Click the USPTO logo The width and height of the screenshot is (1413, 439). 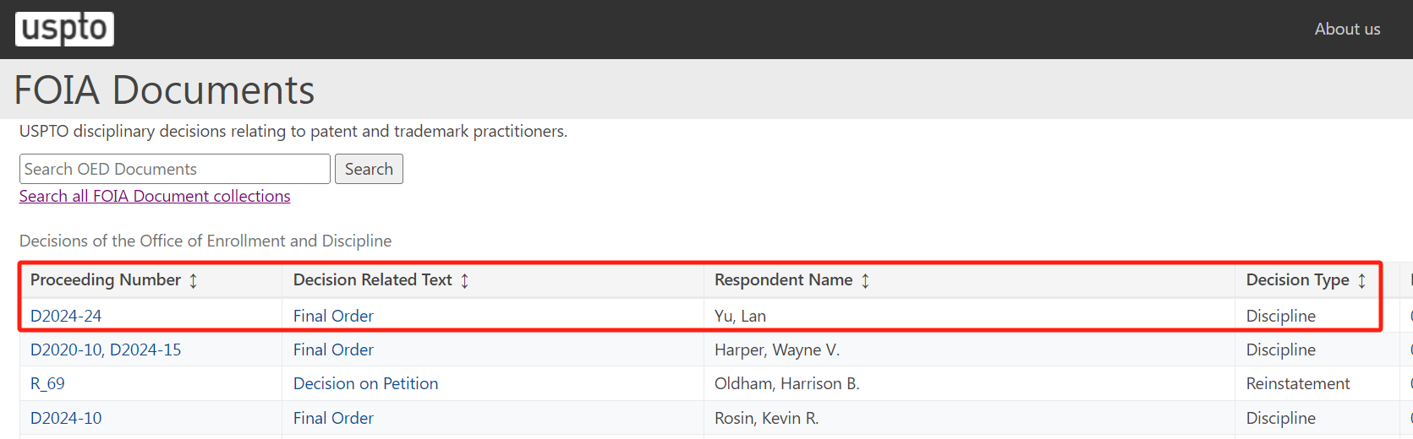tap(64, 29)
